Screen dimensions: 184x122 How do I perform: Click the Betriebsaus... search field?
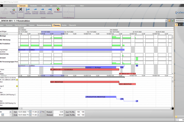click(179, 21)
